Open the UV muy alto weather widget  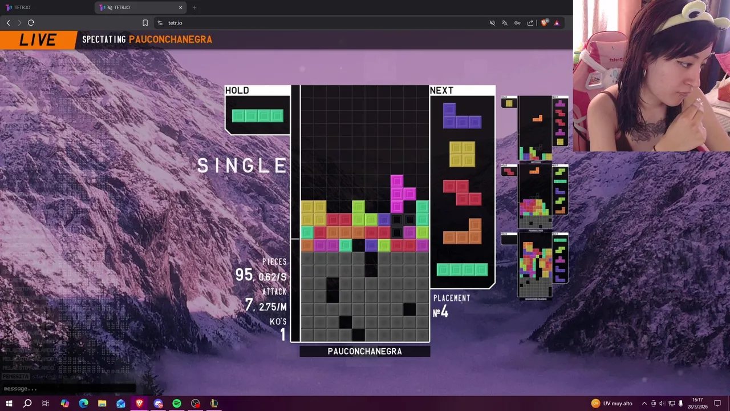pyautogui.click(x=612, y=404)
